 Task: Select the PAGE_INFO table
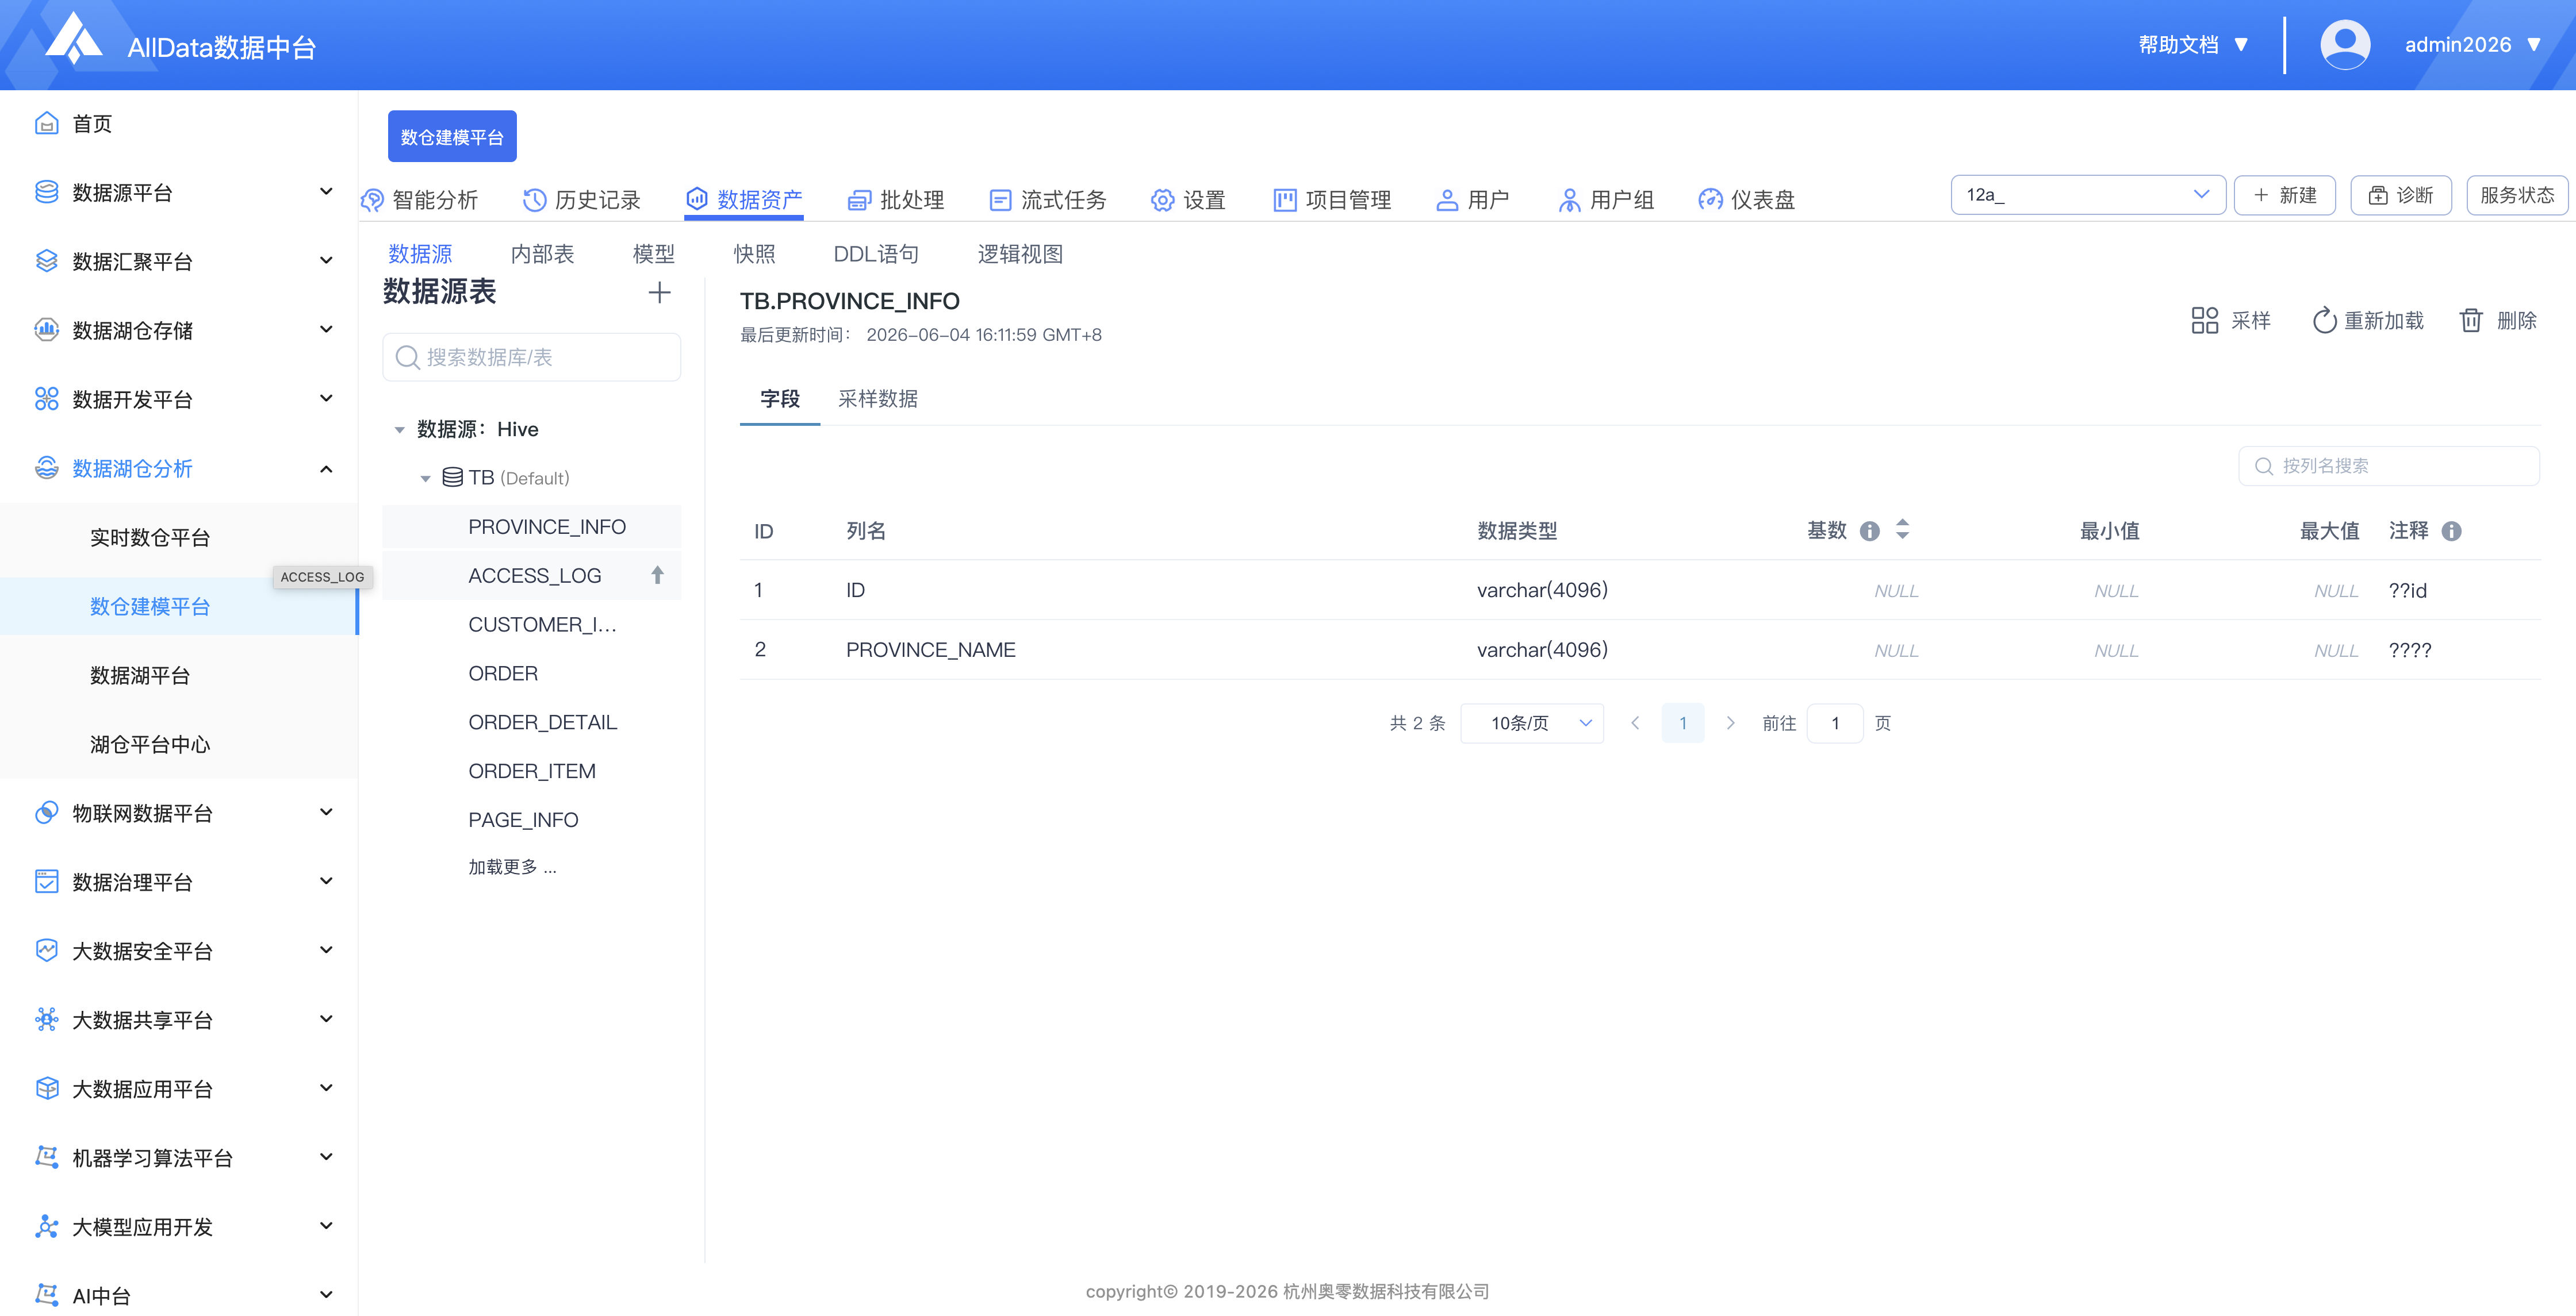[523, 819]
